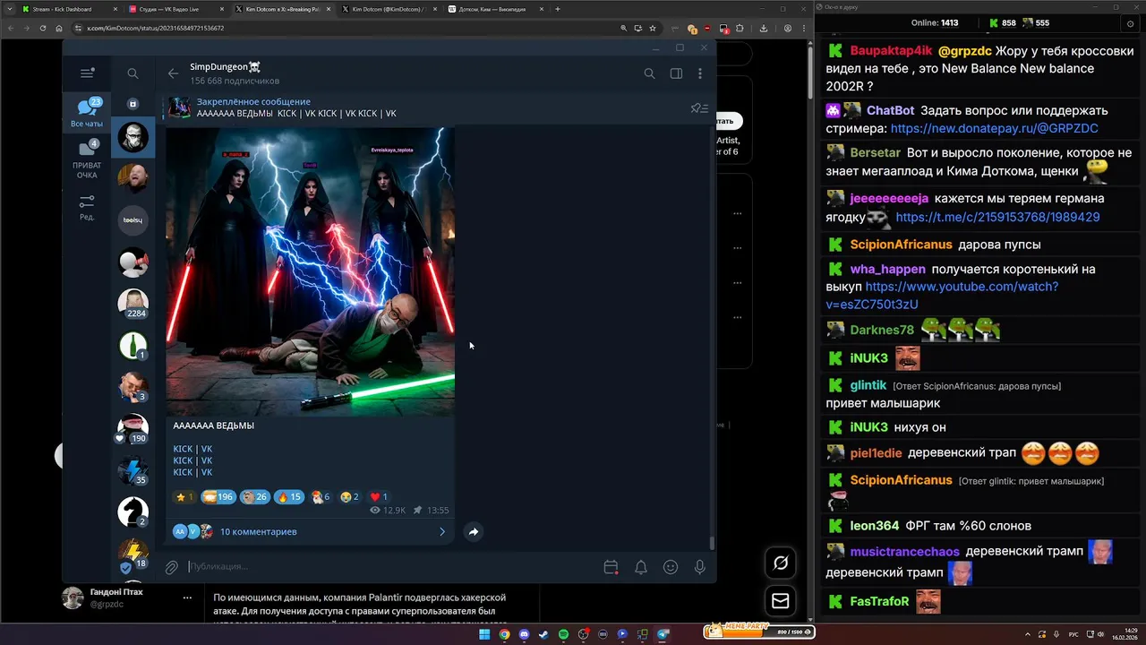1146x645 pixels.
Task: Click the browser address bar URL
Action: 155,28
